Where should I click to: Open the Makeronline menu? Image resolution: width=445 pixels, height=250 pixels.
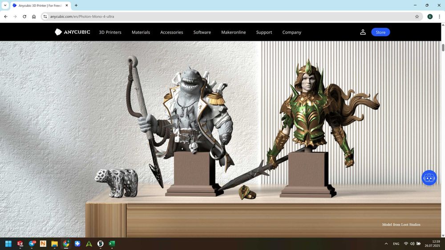point(234,32)
